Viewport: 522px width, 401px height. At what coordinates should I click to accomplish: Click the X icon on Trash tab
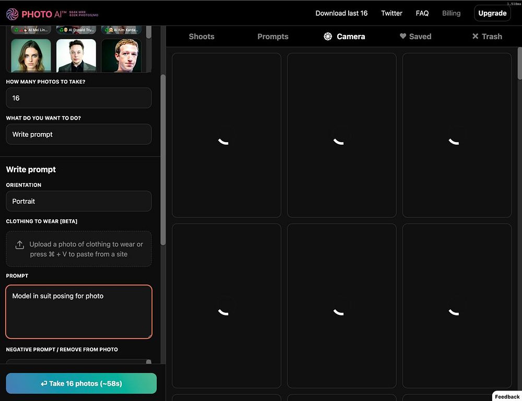coord(475,36)
